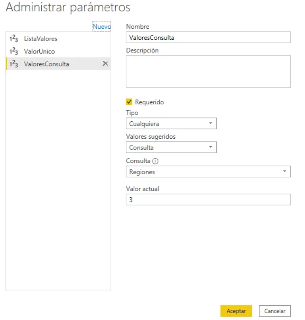305x320 pixels.
Task: Click the Tipo dropdown arrow
Action: pyautogui.click(x=210, y=123)
